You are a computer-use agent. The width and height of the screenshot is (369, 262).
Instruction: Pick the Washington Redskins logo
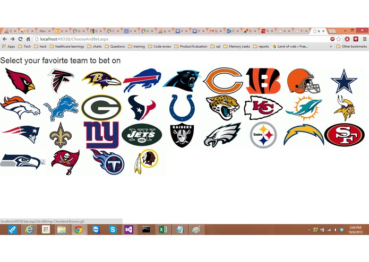pos(146,161)
